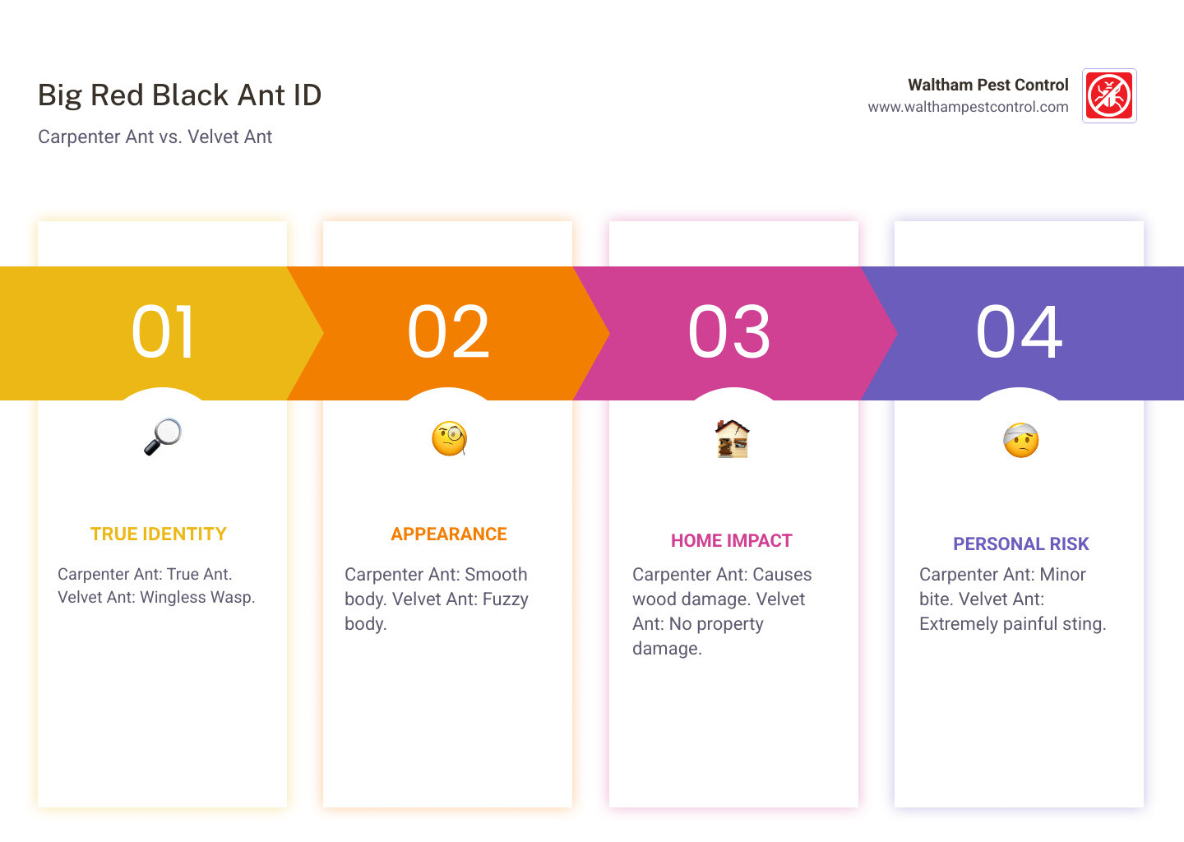Click the bandaged face emoji icon
Screen dimensions: 1184x842
pyautogui.click(x=1020, y=440)
